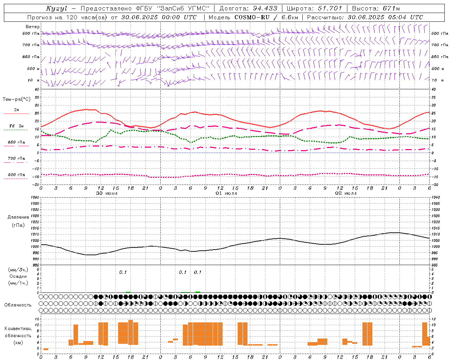
Task: Click the "Давление" pressure panel label
Action: click(x=18, y=217)
